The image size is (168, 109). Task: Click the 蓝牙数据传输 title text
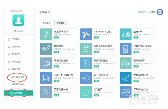click(61, 89)
